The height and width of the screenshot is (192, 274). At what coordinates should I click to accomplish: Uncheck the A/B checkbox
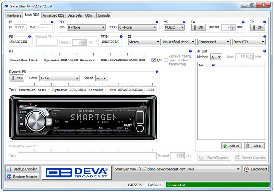click(153, 60)
